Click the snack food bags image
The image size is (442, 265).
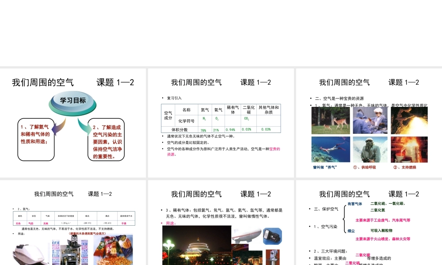click(113, 250)
